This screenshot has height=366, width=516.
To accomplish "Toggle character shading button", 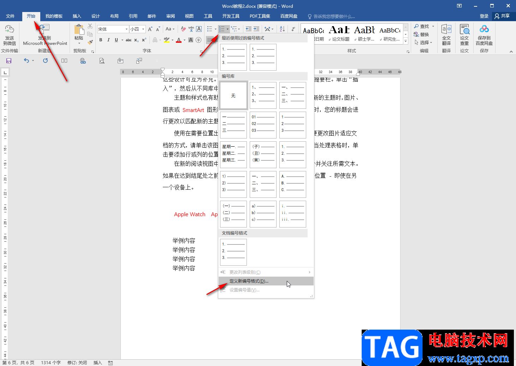I will coord(191,40).
